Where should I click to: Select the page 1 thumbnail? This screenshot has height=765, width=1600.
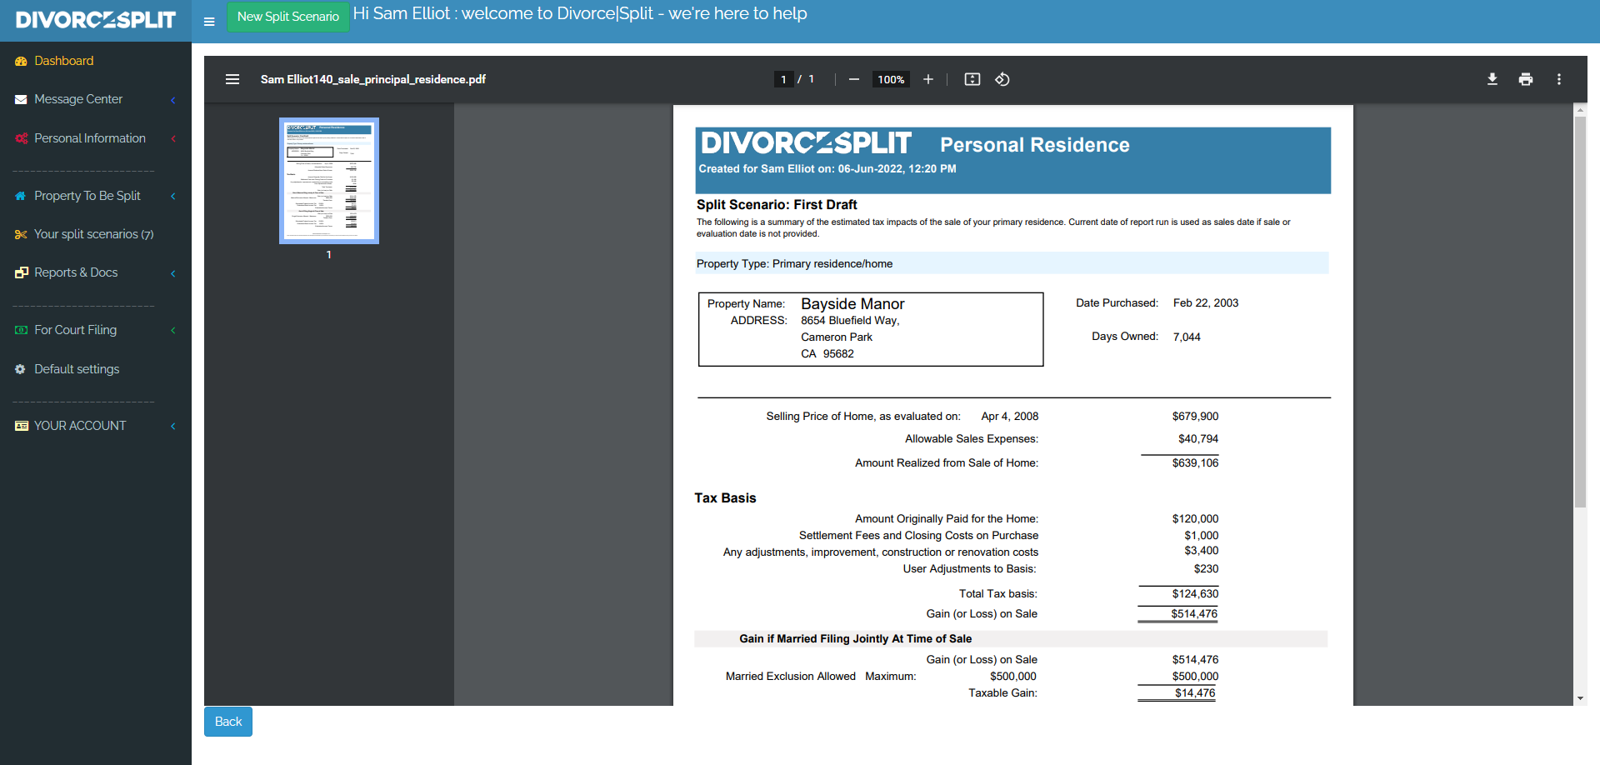tap(329, 181)
